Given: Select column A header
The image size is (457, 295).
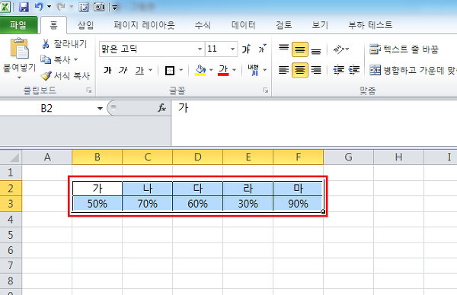Looking at the screenshot, I should click(x=47, y=157).
